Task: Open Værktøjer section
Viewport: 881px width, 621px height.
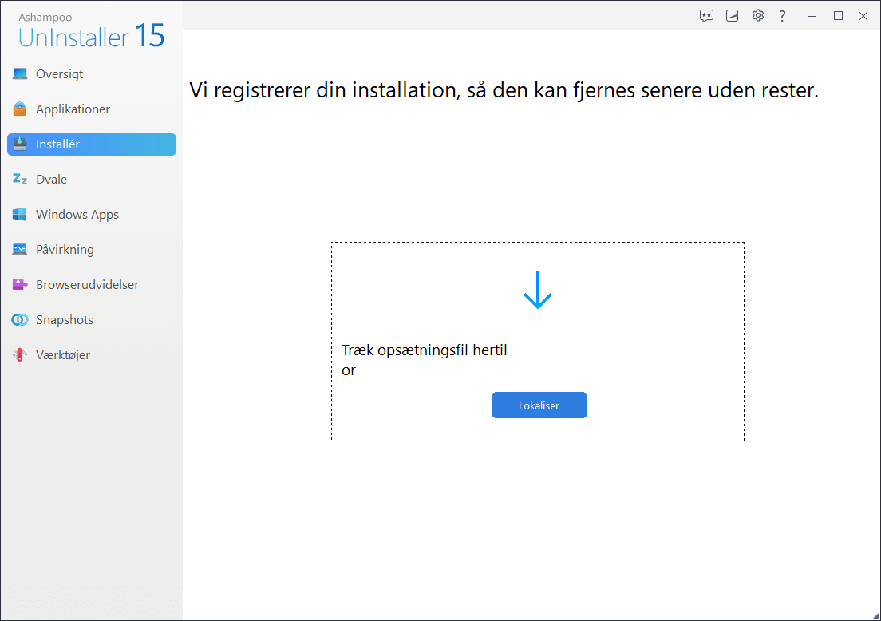Action: pos(92,354)
